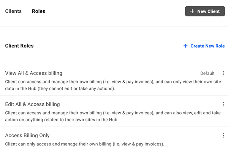Select the Roles tab
The height and width of the screenshot is (155, 228).
pos(38,11)
